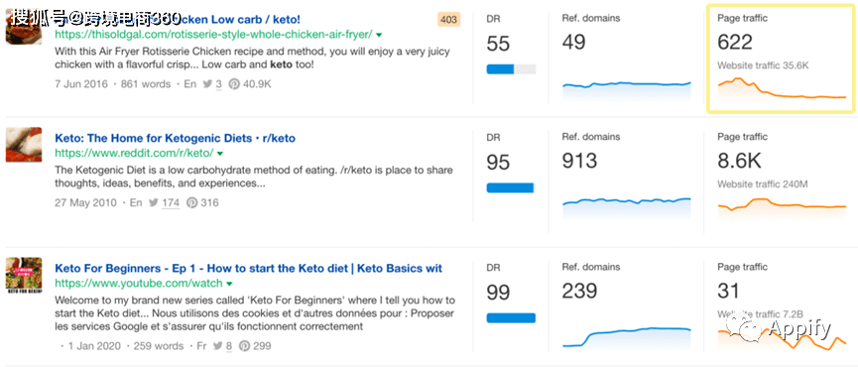
Task: Click the 913 referring domains chart
Action: pyautogui.click(x=627, y=208)
